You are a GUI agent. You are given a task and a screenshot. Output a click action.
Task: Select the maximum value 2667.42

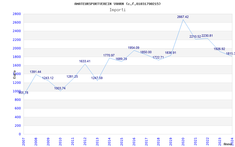183,17
